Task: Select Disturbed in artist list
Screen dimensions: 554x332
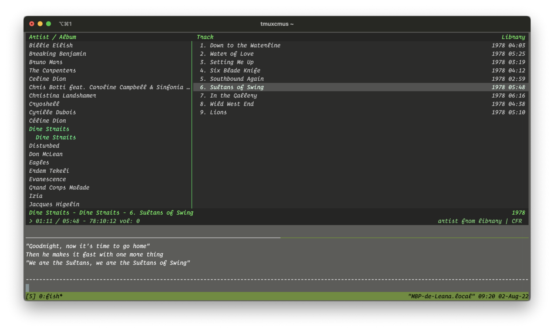Action: (x=44, y=146)
